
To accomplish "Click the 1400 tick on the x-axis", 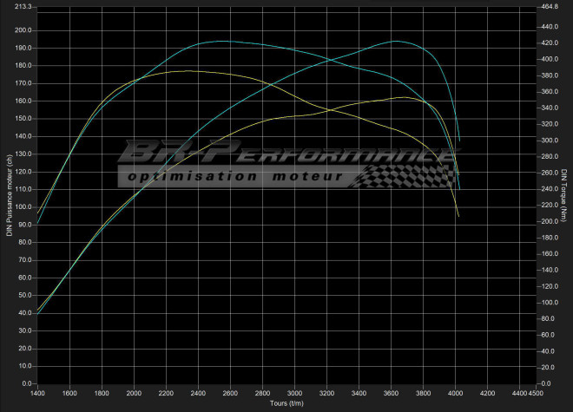I will click(37, 393).
